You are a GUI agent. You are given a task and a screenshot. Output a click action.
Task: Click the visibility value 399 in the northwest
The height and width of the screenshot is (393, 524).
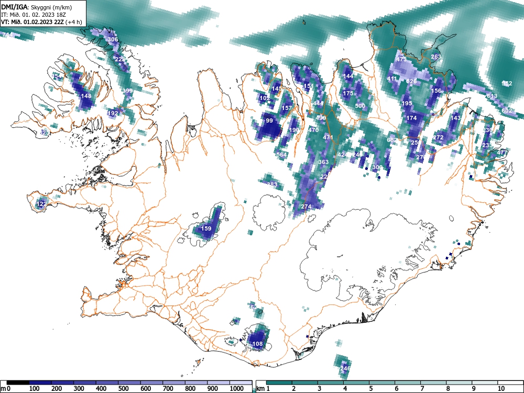(127, 91)
